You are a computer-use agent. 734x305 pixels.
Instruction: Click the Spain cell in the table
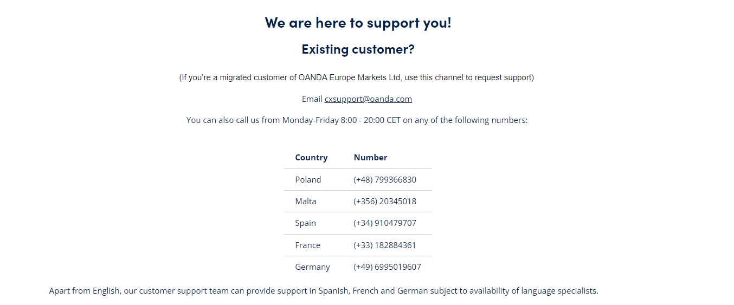[x=306, y=223]
